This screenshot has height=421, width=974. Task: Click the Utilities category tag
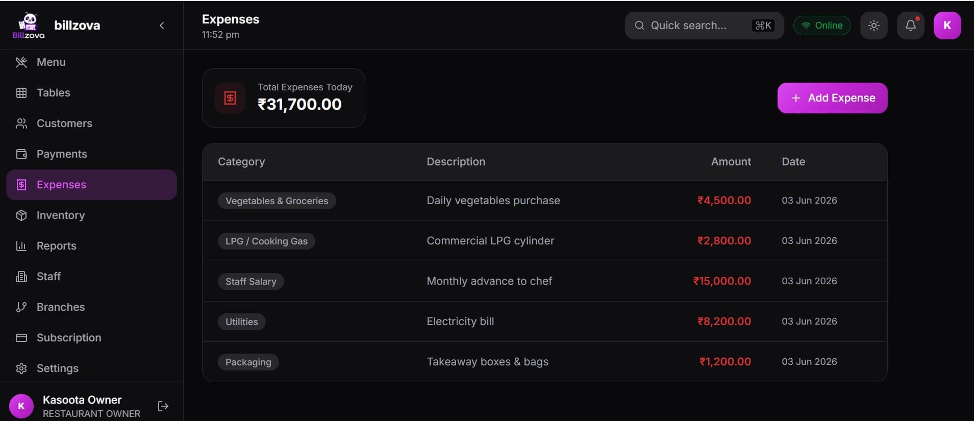coord(242,321)
